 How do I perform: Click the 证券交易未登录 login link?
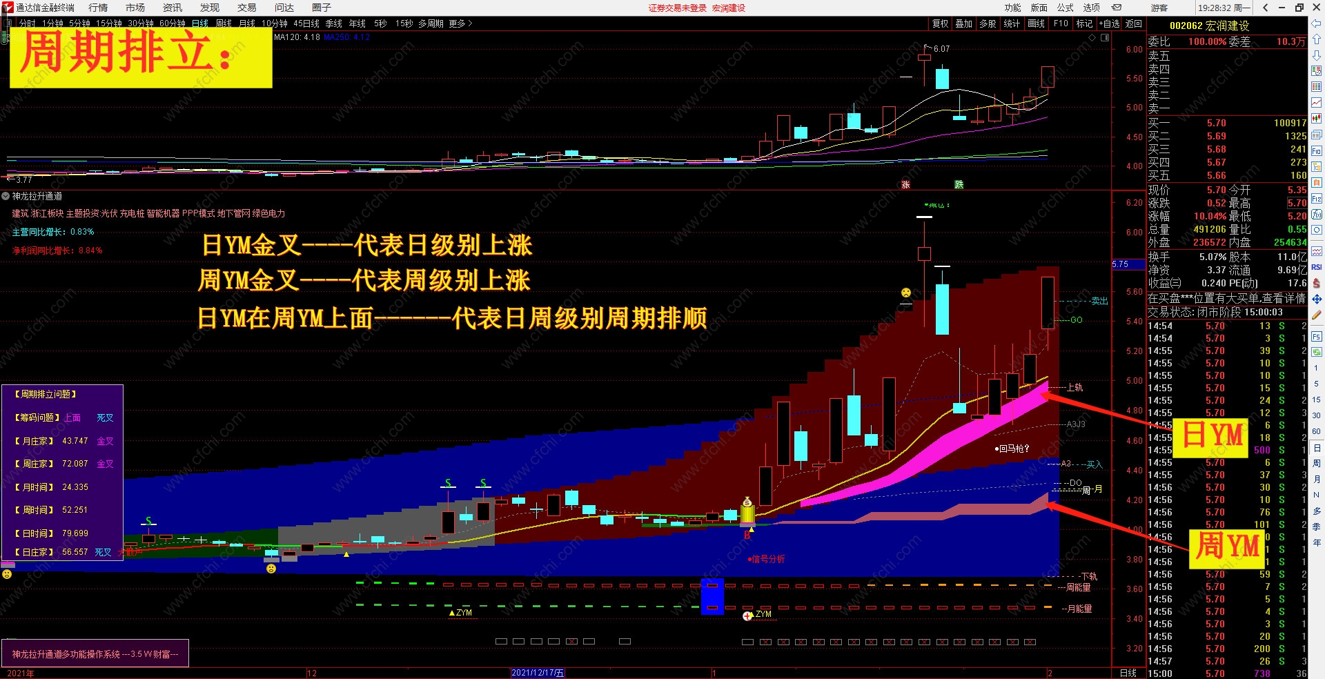coord(678,8)
